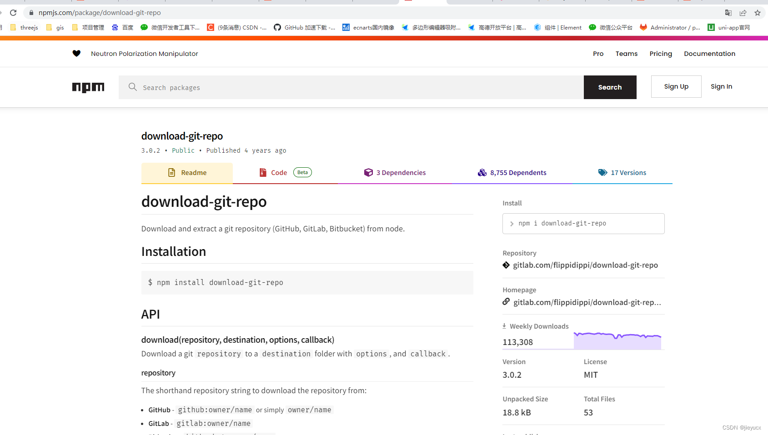Image resolution: width=768 pixels, height=435 pixels.
Task: Open Pricing in the top navigation
Action: [661, 54]
